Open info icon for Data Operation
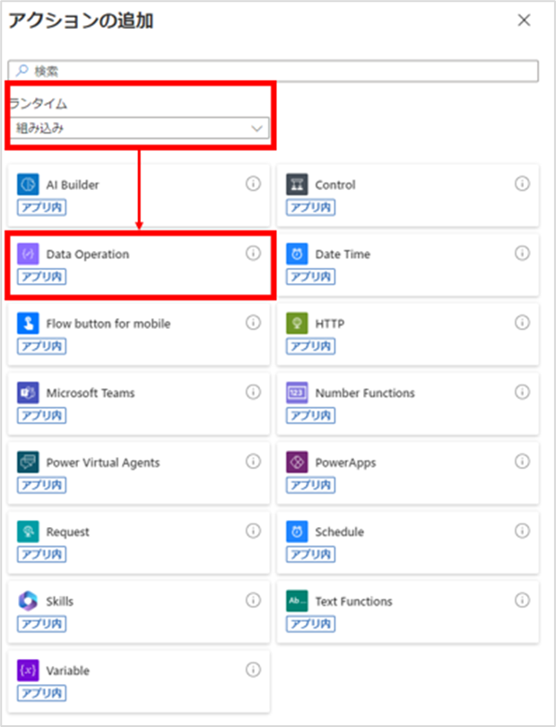Screen dimensions: 556x727 tap(253, 253)
